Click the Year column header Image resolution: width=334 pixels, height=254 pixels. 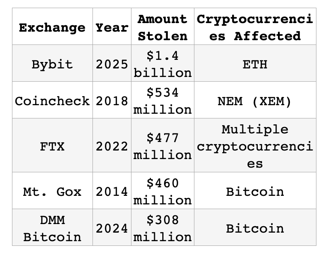112,28
